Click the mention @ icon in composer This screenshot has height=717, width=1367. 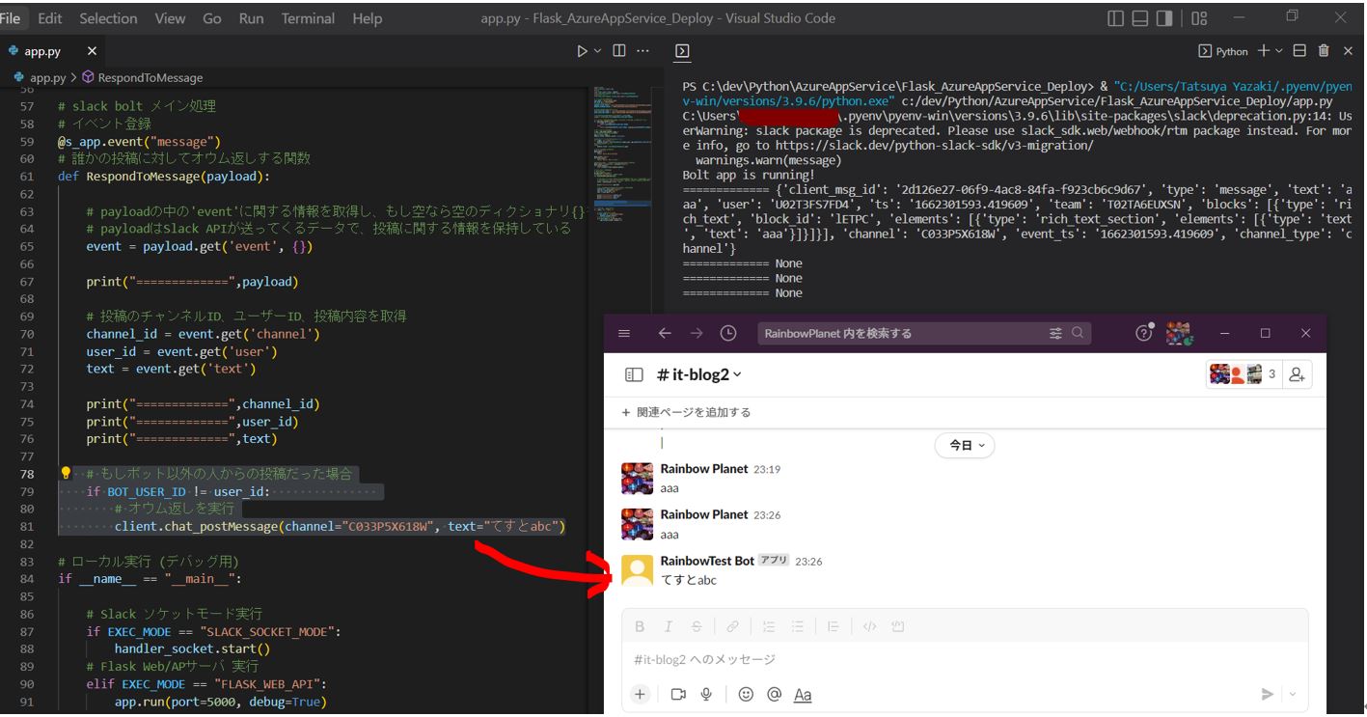[773, 694]
